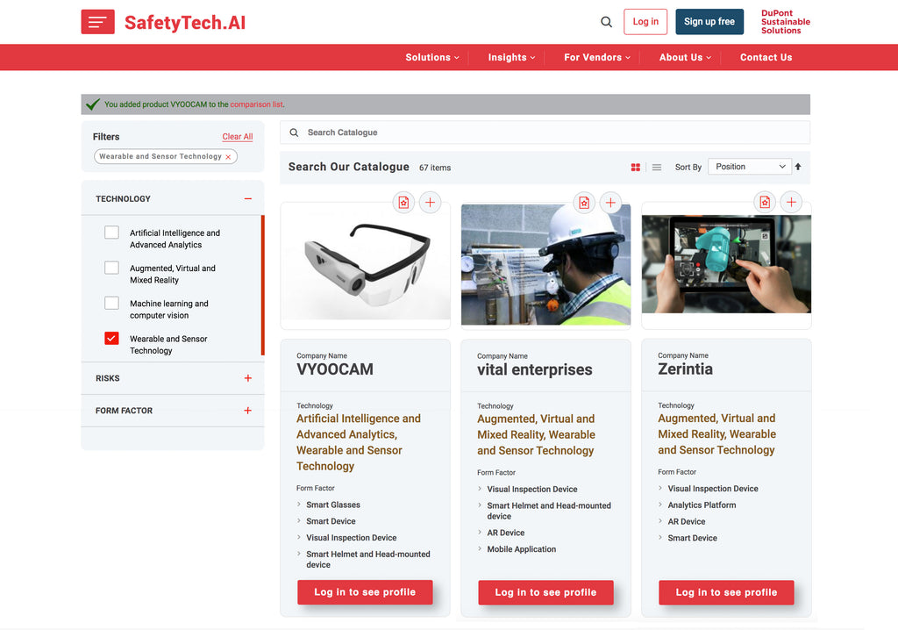Viewport: 898px width, 630px height.
Task: Enable Augmented, Virtual and Mixed Reality filter
Action: tap(111, 268)
